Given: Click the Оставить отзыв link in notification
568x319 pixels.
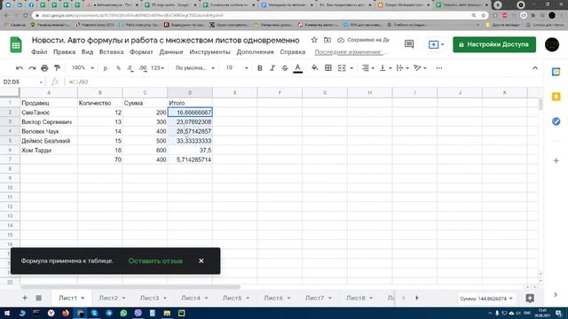Looking at the screenshot, I should coord(155,261).
